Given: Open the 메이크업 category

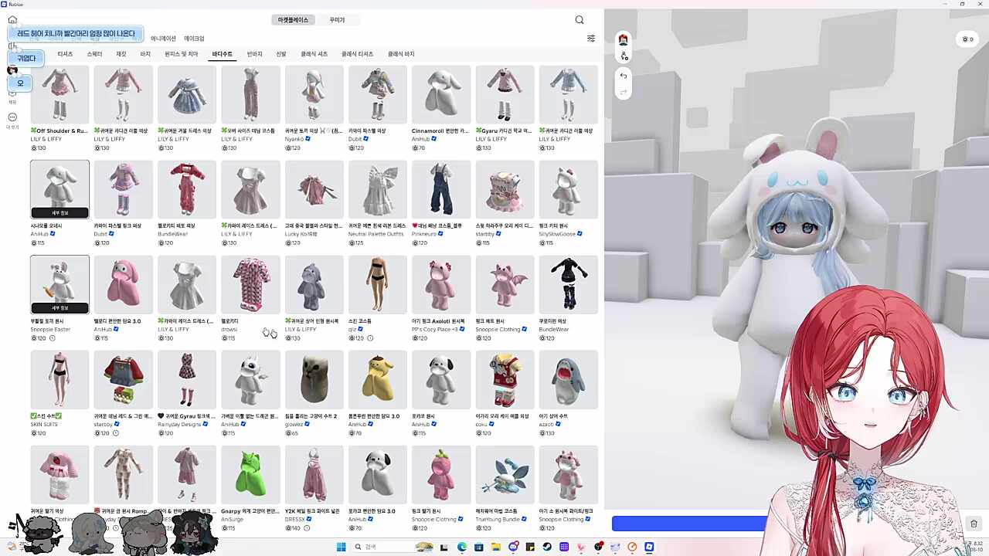Looking at the screenshot, I should (194, 39).
